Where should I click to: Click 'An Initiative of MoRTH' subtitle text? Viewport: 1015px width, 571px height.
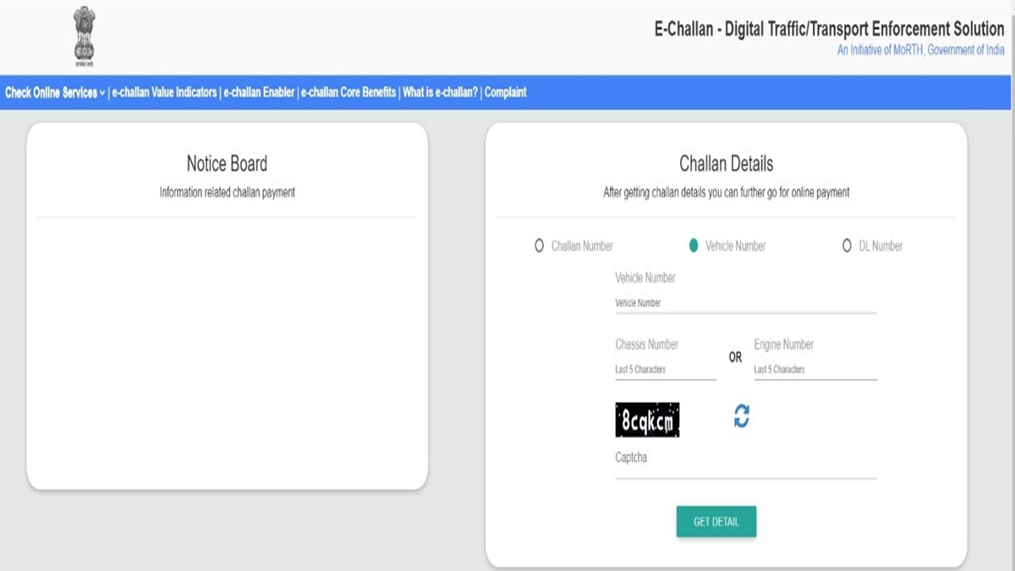920,50
